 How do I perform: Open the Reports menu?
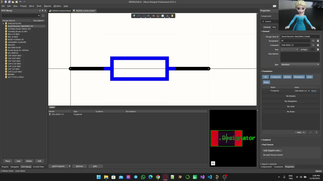(47, 6)
